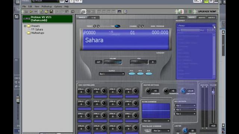Screen dimensions: 239x134
Task: Adjust the channel Pan slider
Action: 139,62
